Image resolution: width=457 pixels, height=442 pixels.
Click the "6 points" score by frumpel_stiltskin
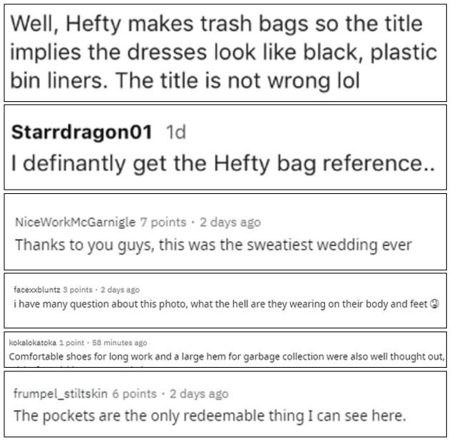click(x=134, y=394)
